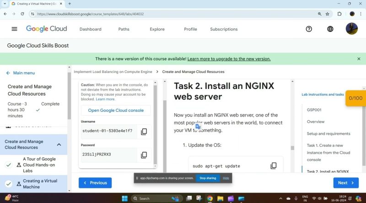The width and height of the screenshot is (366, 203).
Task: Jump to Setup and requirements section
Action: pyautogui.click(x=328, y=133)
